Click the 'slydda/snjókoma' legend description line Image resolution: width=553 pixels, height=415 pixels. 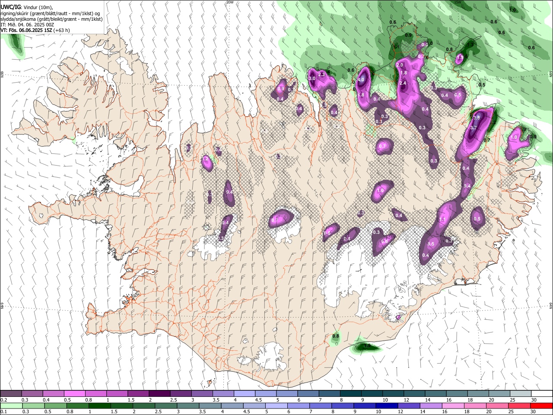pos(51,19)
